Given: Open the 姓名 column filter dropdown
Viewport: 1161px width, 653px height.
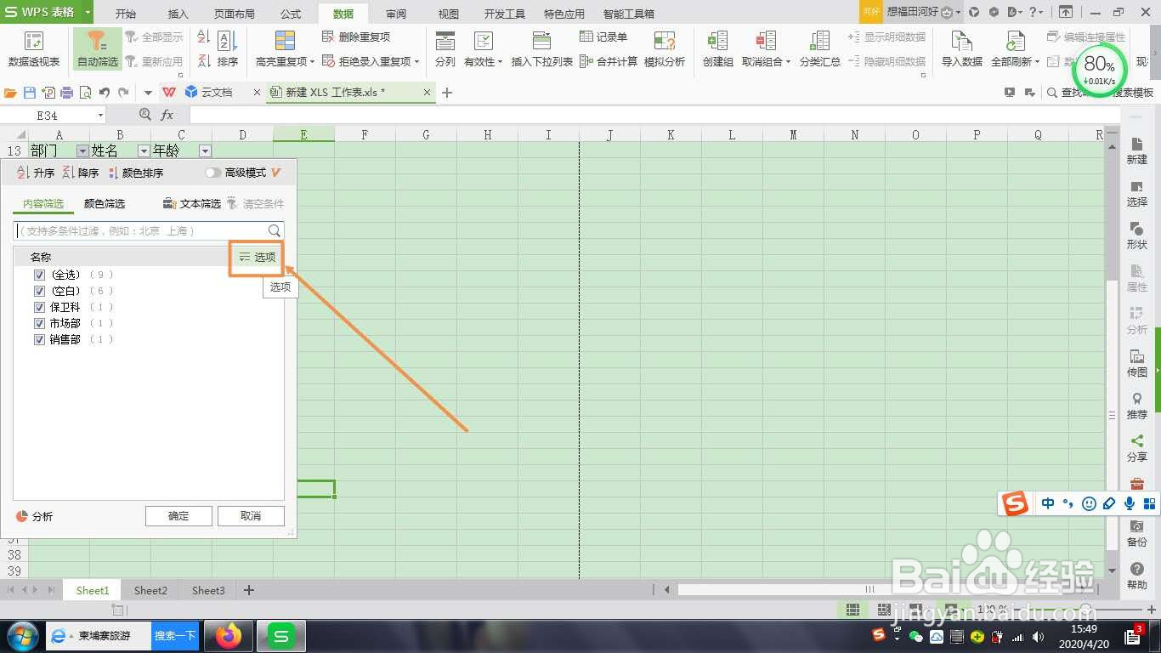Looking at the screenshot, I should [143, 150].
